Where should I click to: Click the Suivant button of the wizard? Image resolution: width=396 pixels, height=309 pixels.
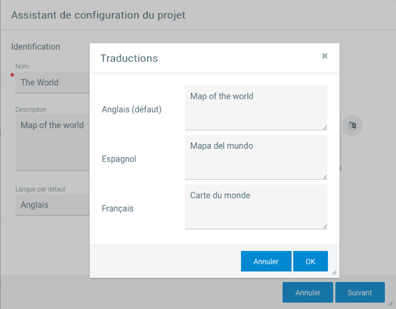pyautogui.click(x=360, y=293)
